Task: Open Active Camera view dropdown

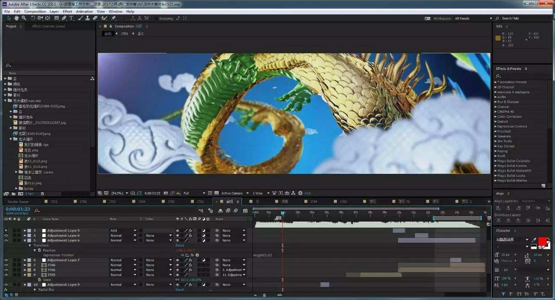Action: pos(235,193)
